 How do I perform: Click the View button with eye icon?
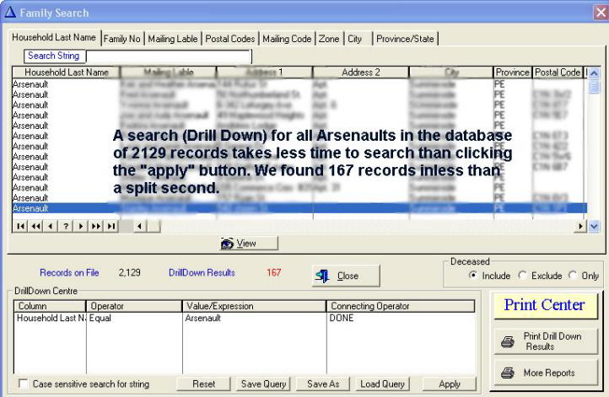click(249, 244)
